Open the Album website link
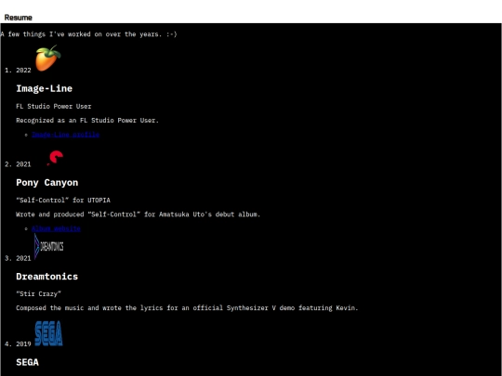Viewport: 502px width, 376px height. tap(56, 228)
